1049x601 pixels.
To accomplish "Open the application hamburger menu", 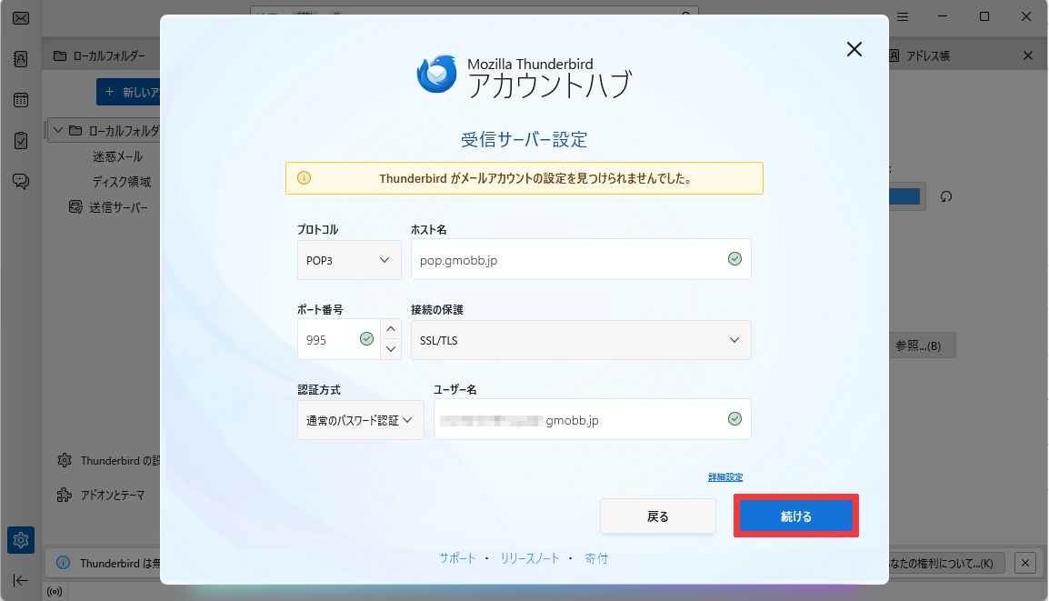I will click(x=903, y=16).
